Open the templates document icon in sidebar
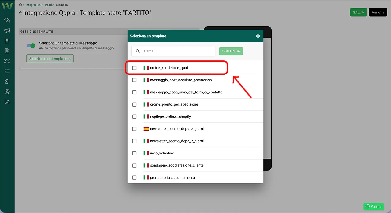Image resolution: width=391 pixels, height=213 pixels. click(7, 51)
